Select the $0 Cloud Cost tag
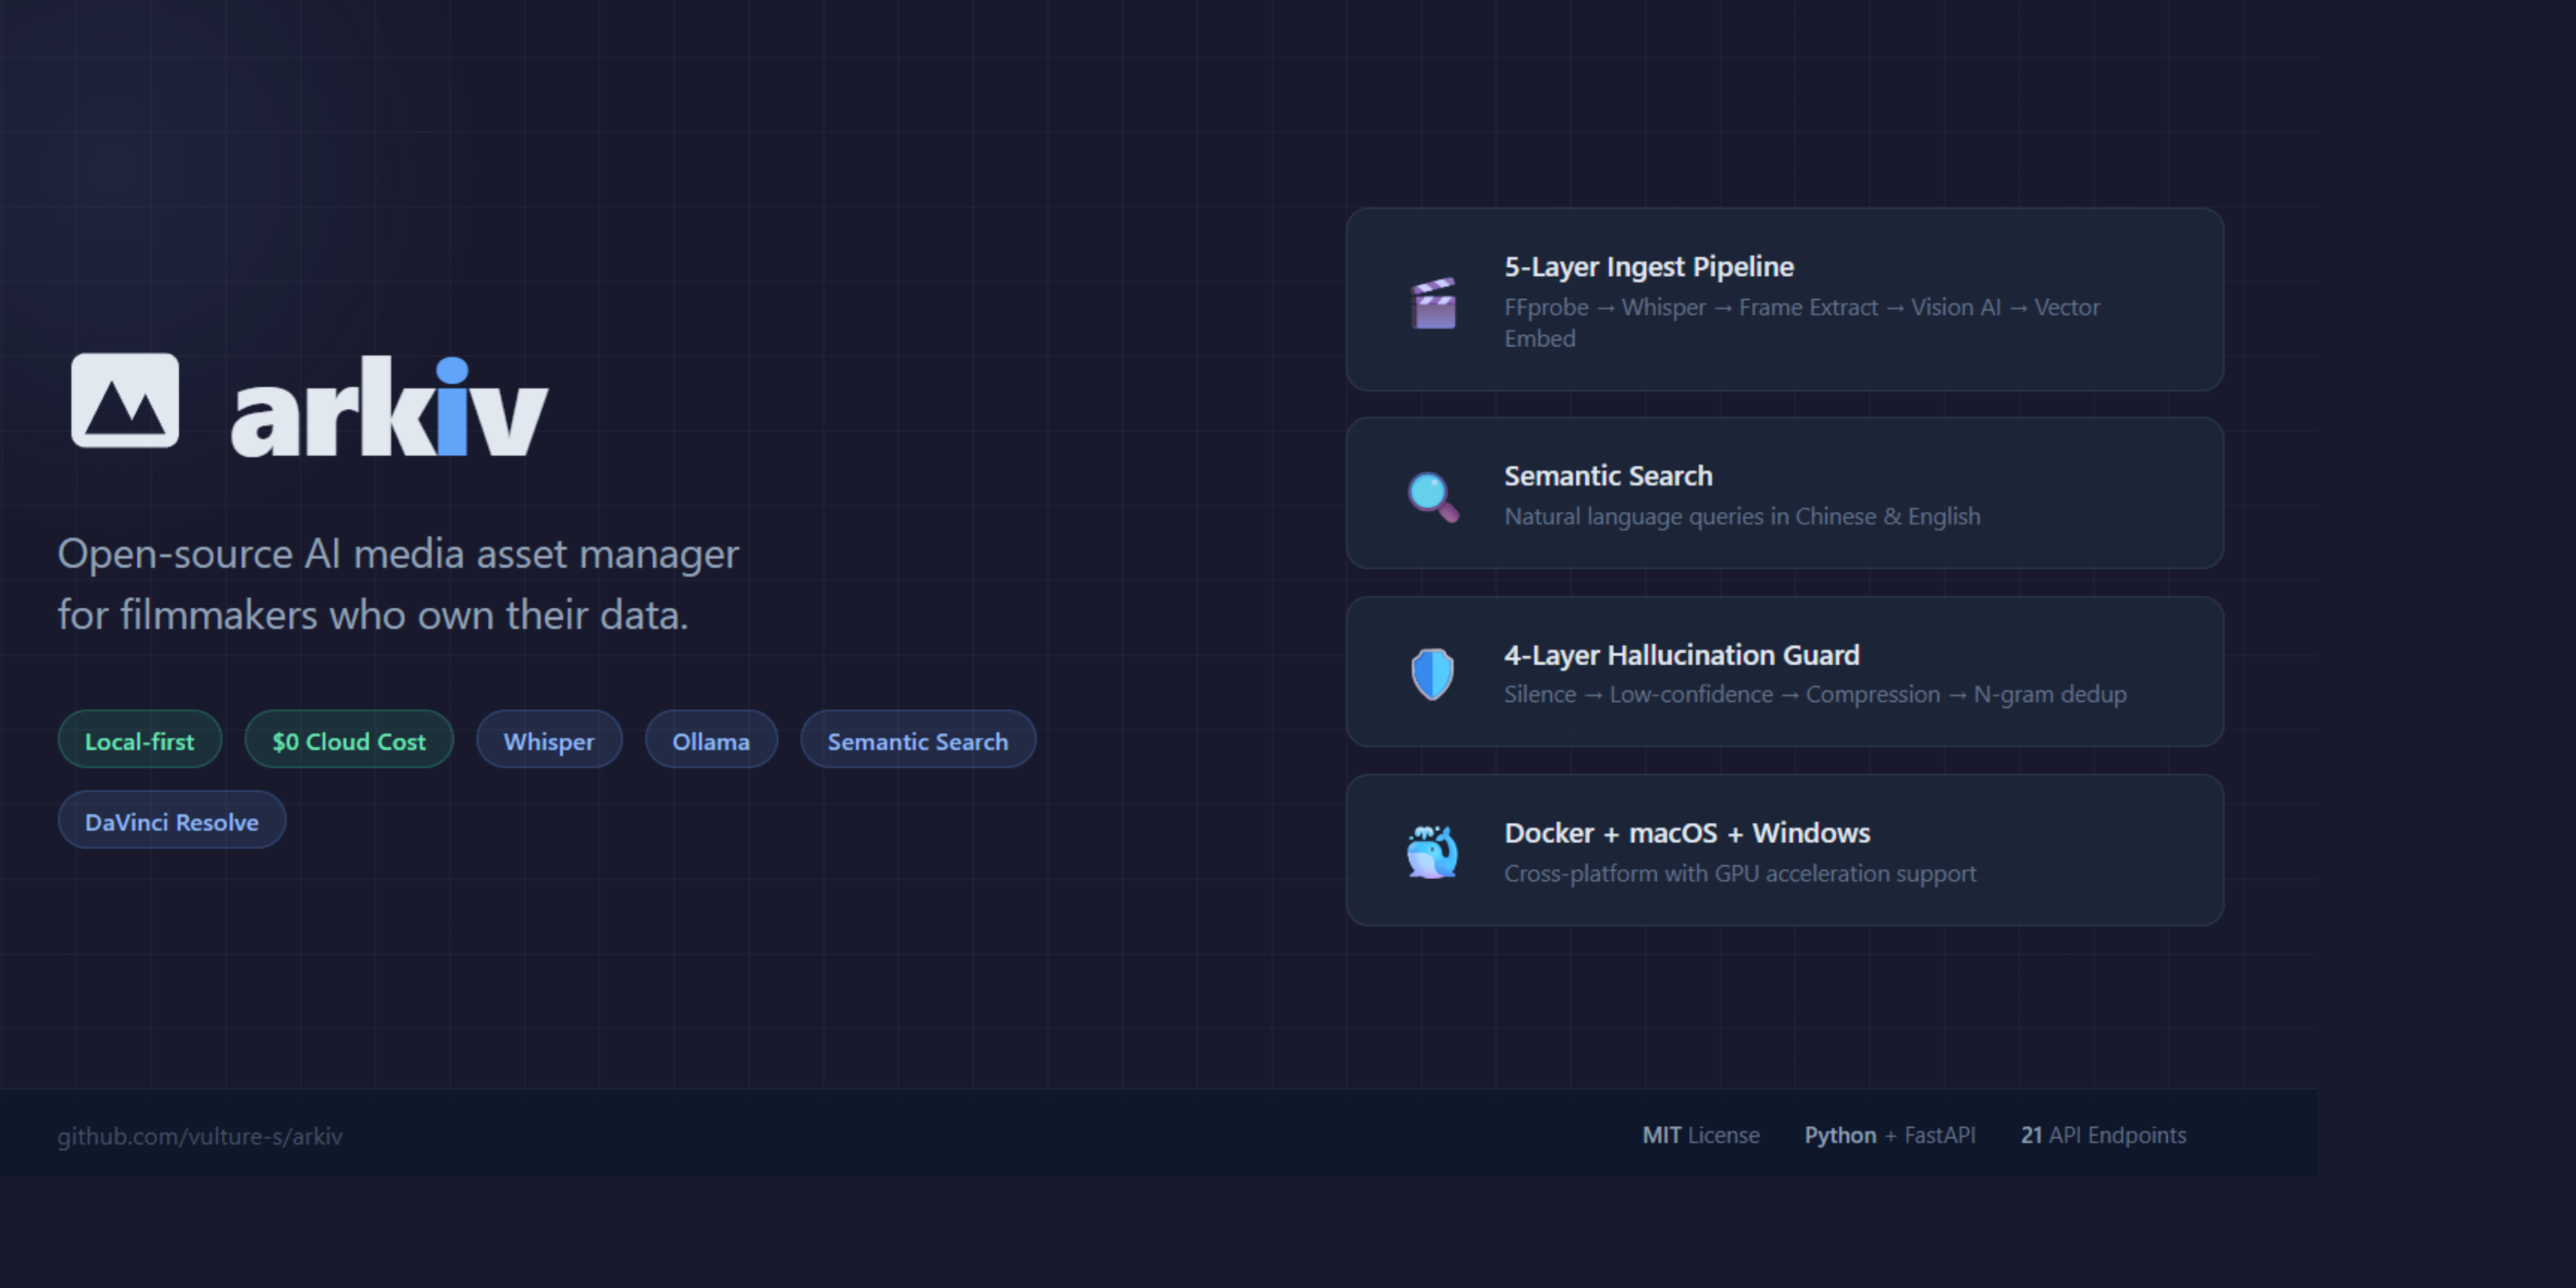Viewport: 2576px width, 1288px height. point(349,740)
